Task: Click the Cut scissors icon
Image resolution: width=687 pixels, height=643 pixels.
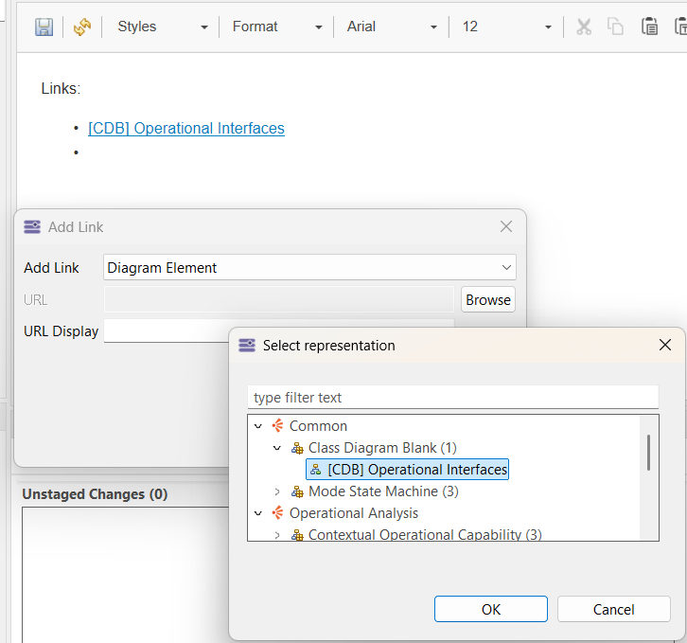Action: (x=584, y=27)
